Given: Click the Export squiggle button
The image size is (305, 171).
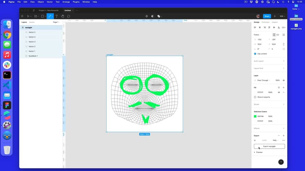Looking at the screenshot, I should point(269,146).
